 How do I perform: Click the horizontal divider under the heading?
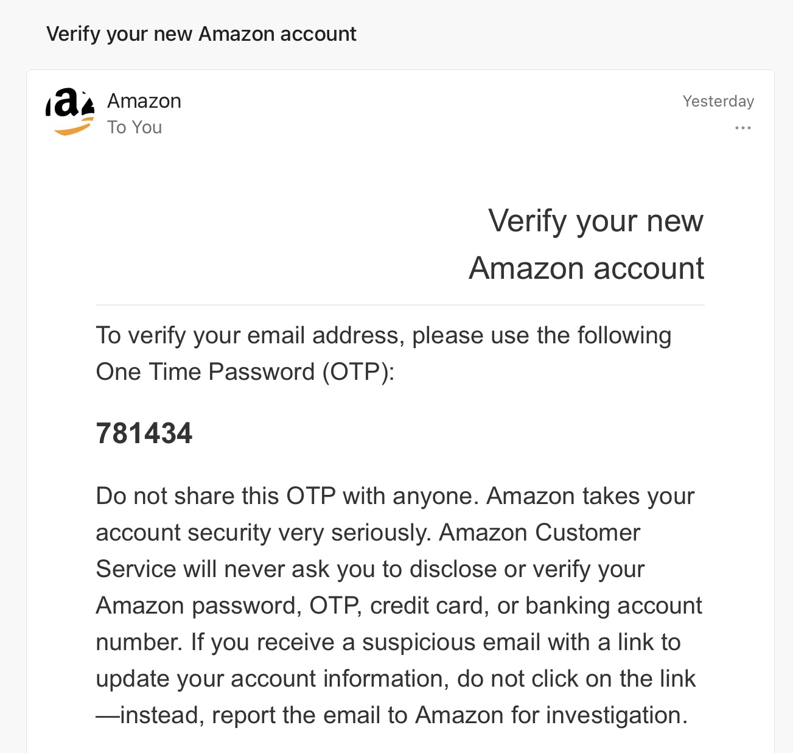point(400,305)
